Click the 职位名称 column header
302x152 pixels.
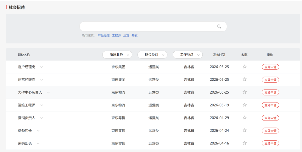coord(24,55)
